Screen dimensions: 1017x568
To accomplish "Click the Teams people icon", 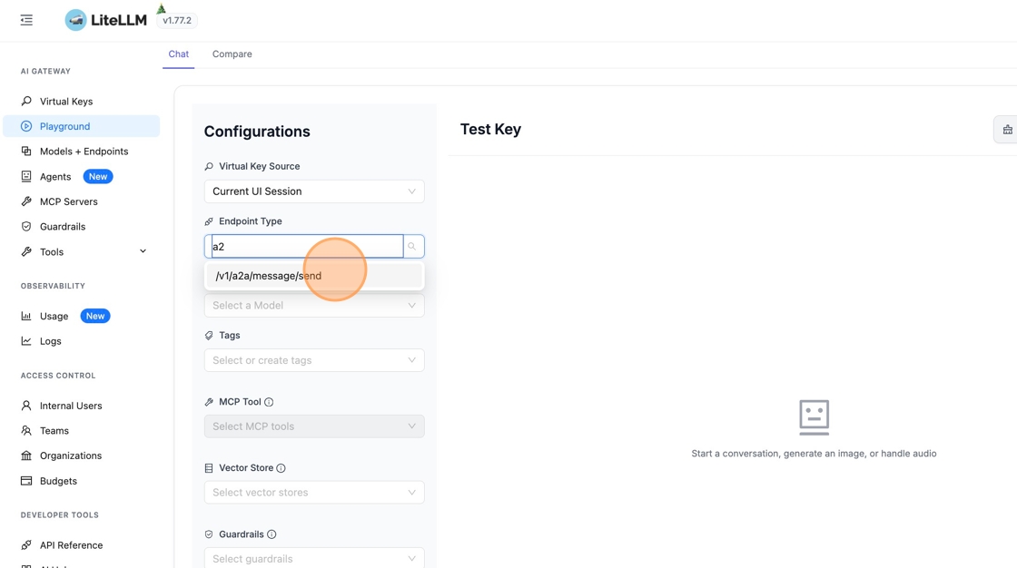I will click(x=26, y=431).
